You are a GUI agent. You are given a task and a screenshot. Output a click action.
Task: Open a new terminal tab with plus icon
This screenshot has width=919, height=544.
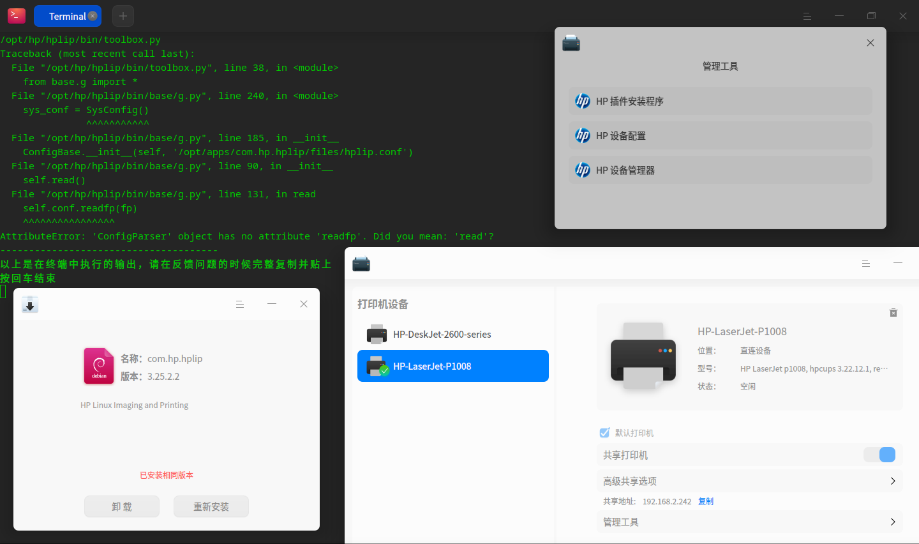click(x=123, y=16)
